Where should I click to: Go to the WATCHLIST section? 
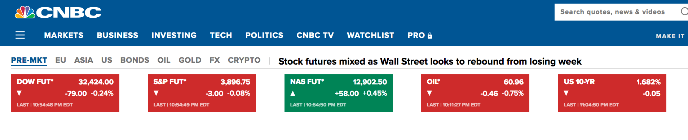370,35
